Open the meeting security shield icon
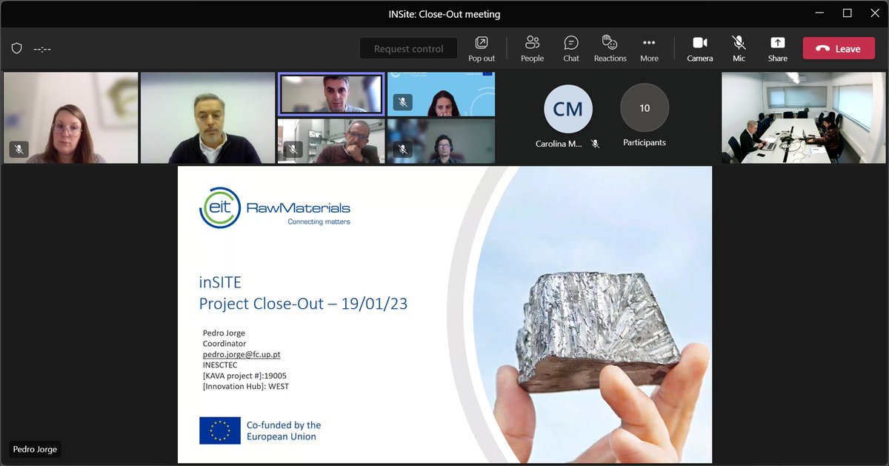This screenshot has width=889, height=466. pyautogui.click(x=16, y=49)
